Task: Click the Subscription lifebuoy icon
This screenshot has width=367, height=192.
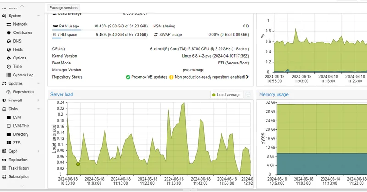Action: click(x=4, y=176)
